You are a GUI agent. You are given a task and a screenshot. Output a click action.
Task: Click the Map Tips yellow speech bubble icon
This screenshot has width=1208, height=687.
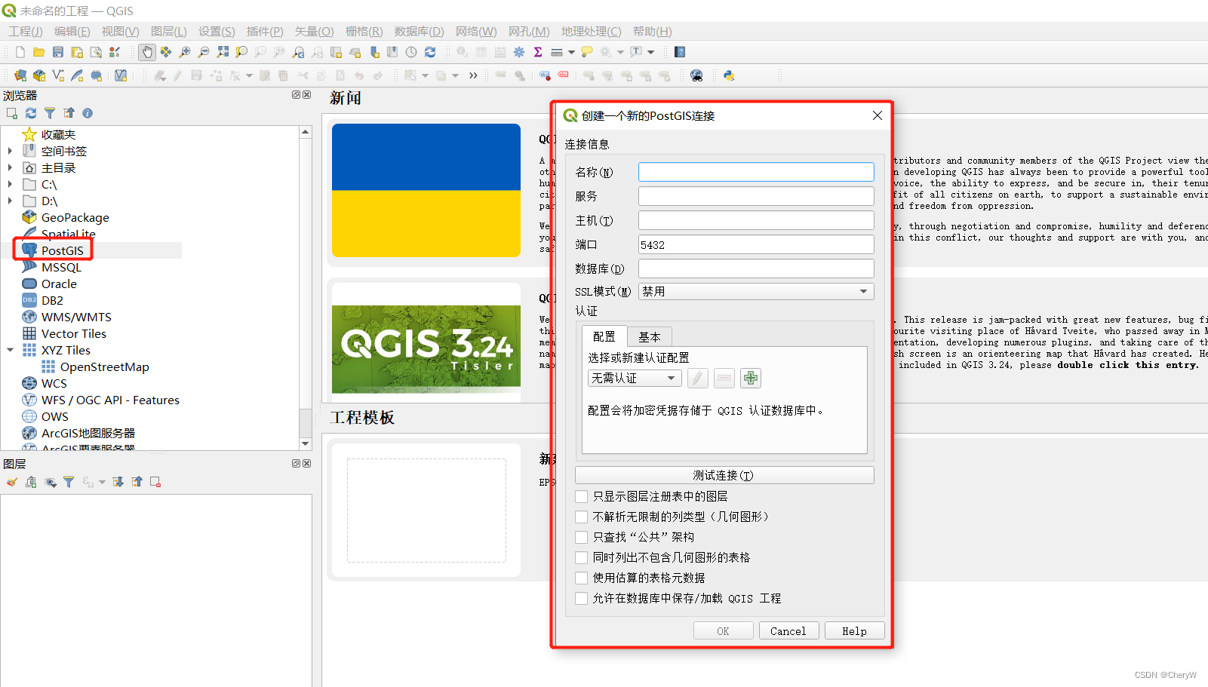pyautogui.click(x=586, y=52)
